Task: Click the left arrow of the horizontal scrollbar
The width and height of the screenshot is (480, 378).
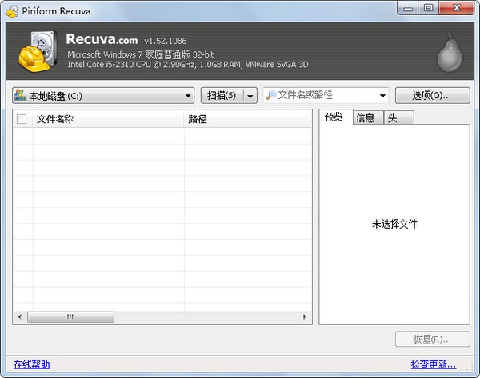Action: (x=18, y=317)
